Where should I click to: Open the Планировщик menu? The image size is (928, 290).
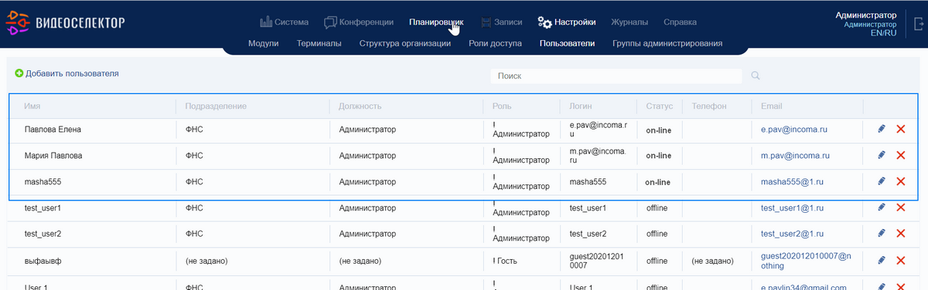(x=436, y=22)
